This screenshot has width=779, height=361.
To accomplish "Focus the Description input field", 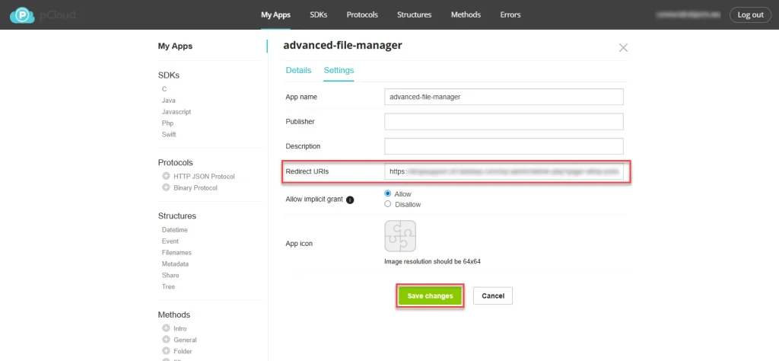I will (x=504, y=146).
